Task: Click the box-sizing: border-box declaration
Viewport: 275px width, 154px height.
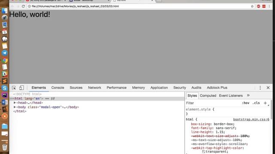Action: pos(213,124)
